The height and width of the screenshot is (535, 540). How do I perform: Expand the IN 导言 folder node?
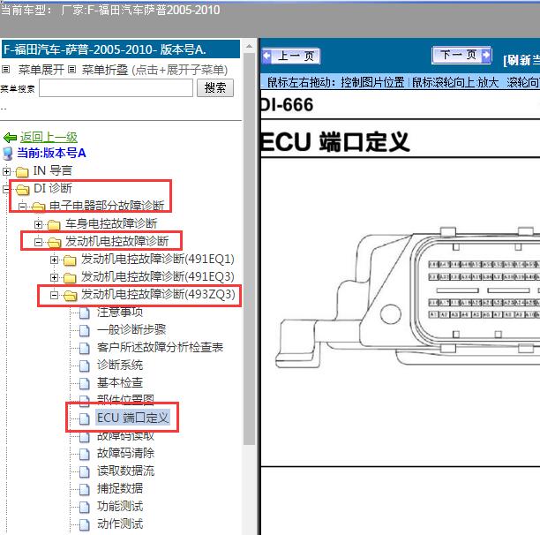coord(6,171)
